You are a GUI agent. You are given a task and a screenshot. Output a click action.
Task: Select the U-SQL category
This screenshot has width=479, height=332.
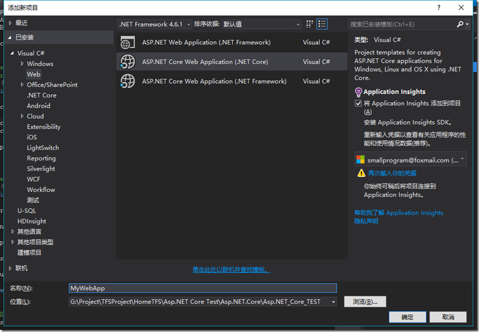[x=27, y=211]
